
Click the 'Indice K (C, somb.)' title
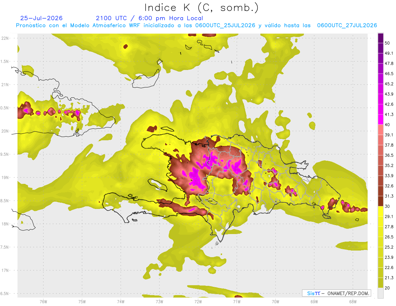pyautogui.click(x=201, y=8)
